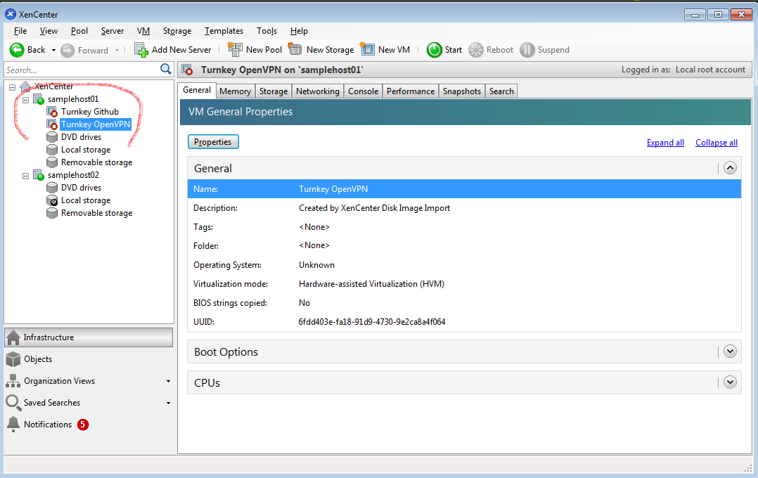Switch to the Networking tab

pos(317,91)
